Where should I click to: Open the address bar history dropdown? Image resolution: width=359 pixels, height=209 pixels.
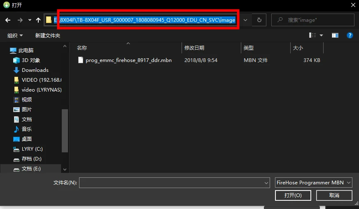(246, 20)
